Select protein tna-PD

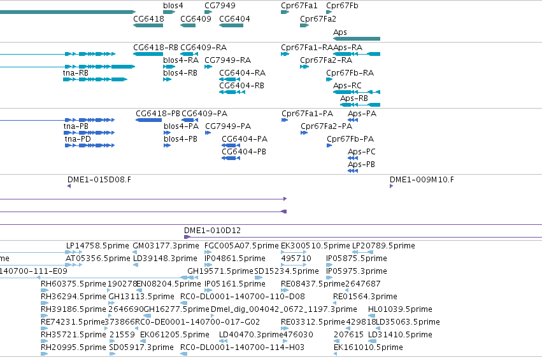pyautogui.click(x=78, y=139)
